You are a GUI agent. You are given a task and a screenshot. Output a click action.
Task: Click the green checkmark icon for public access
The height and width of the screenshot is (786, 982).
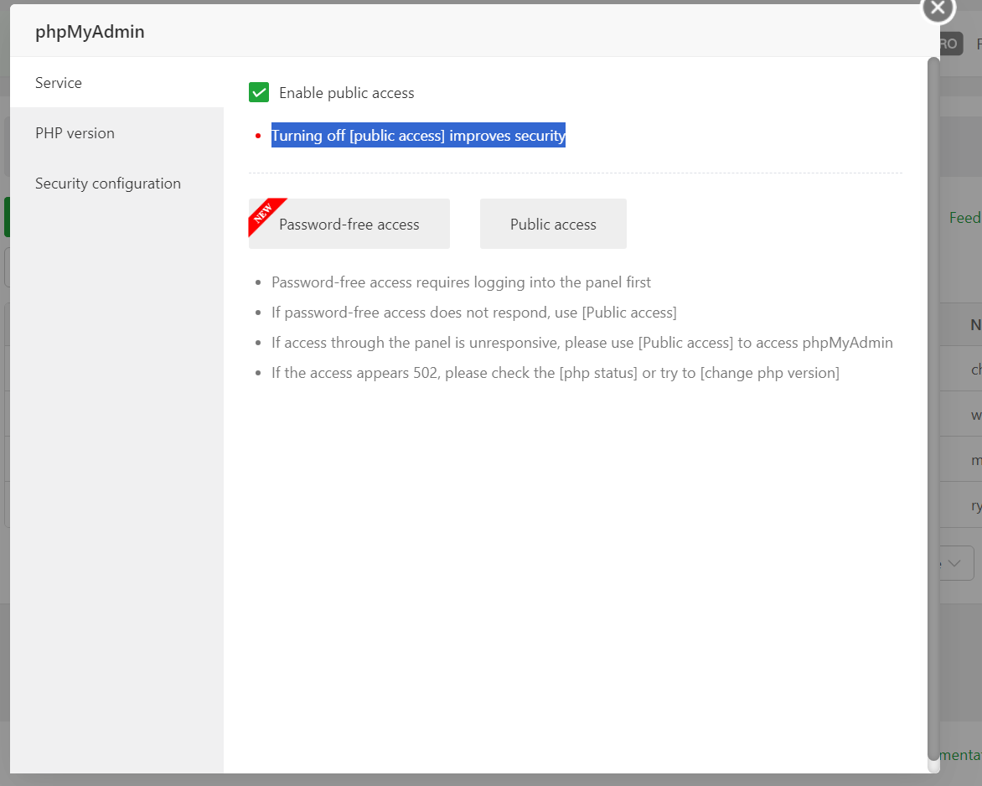259,92
